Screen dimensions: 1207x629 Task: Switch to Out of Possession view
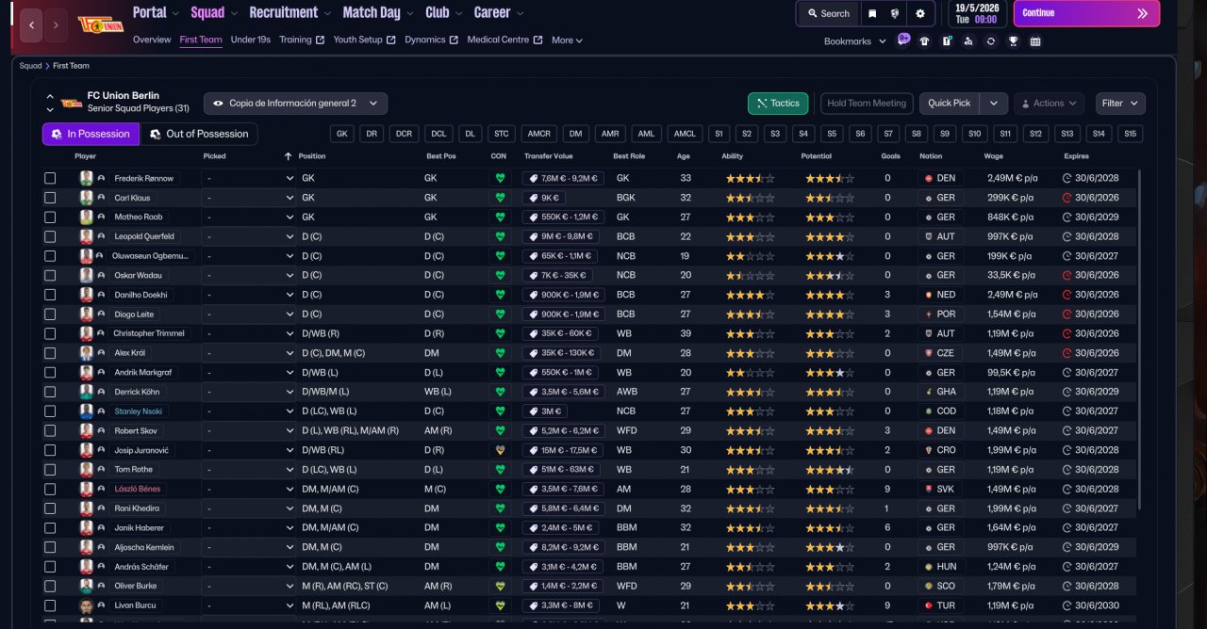click(x=199, y=134)
